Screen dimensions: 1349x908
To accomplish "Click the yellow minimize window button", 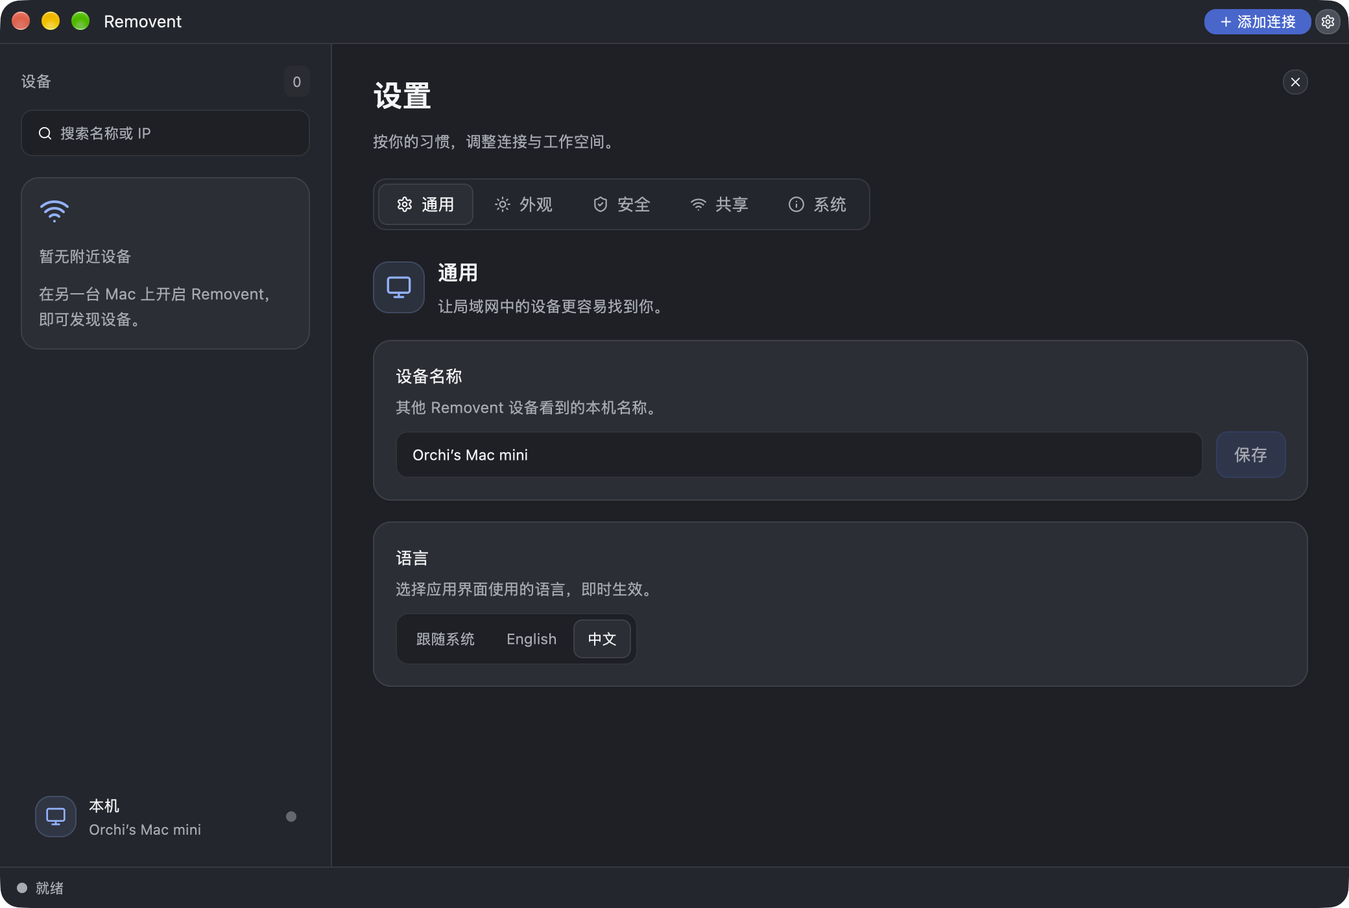I will 51,21.
